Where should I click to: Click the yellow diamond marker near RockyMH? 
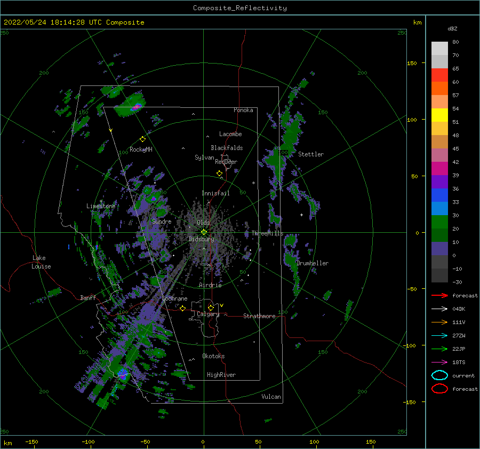pyautogui.click(x=142, y=139)
